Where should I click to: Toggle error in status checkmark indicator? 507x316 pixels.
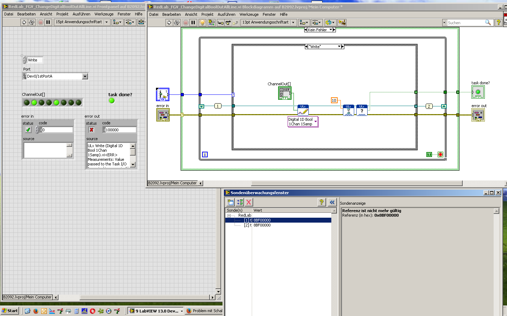(28, 130)
